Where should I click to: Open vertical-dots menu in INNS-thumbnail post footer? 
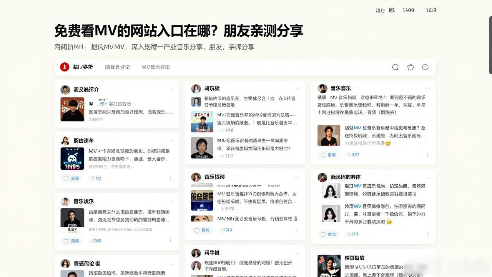170,178
